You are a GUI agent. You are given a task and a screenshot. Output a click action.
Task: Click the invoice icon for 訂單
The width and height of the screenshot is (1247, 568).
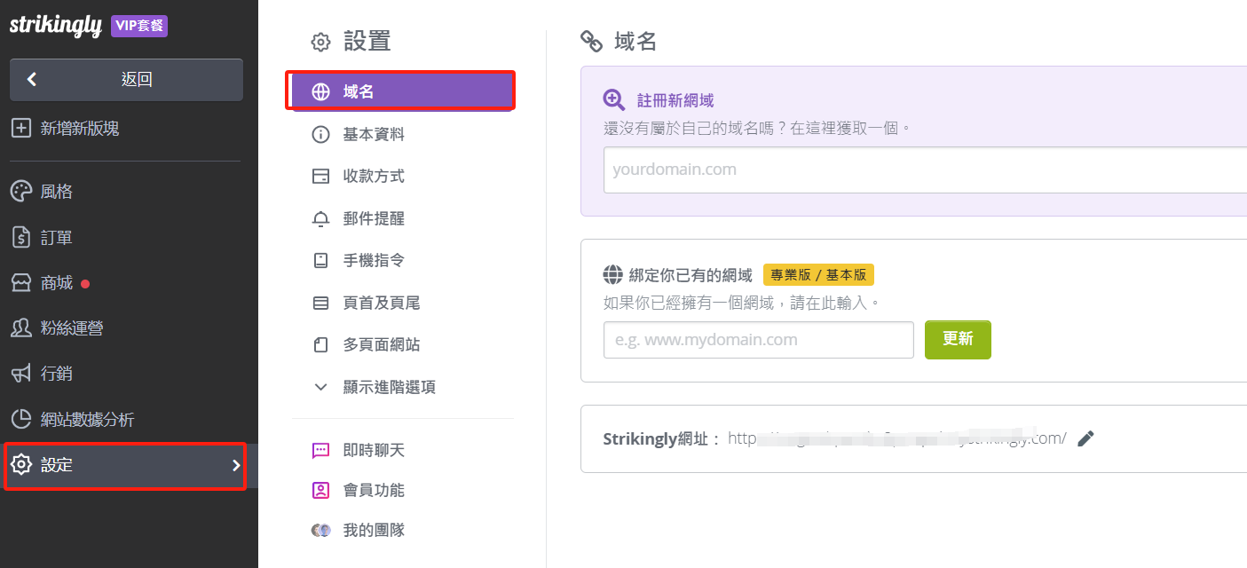coord(20,238)
